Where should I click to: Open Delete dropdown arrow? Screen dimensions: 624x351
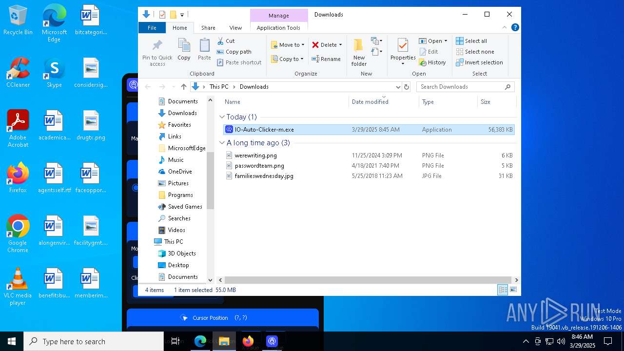pos(340,45)
